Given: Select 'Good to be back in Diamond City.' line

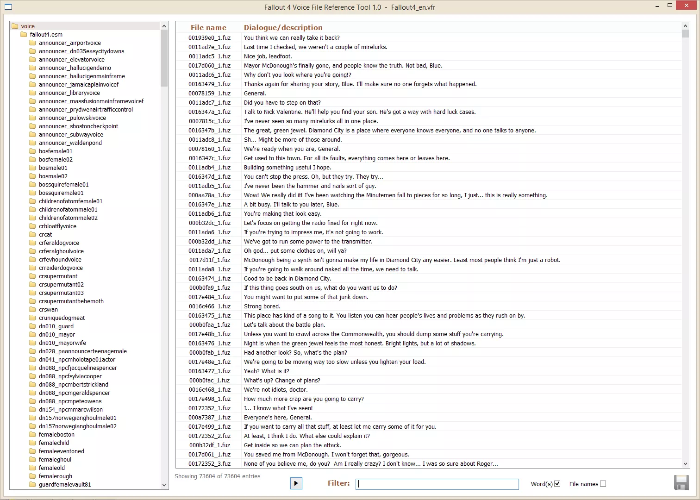Looking at the screenshot, I should [x=287, y=278].
